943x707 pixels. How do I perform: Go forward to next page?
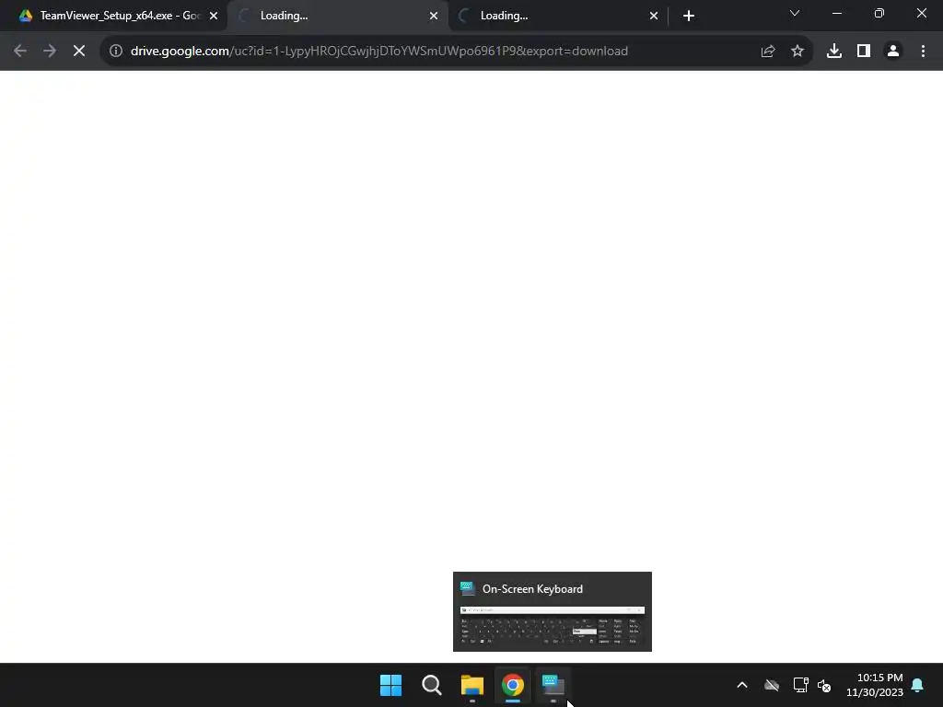coord(50,52)
